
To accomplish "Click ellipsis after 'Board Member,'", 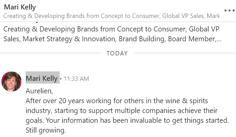I will click(219, 40).
